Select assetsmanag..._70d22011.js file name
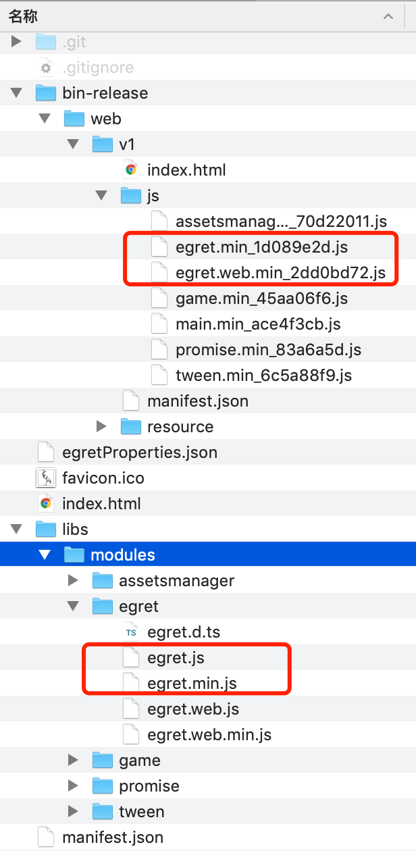Viewport: 416px width, 851px height. (281, 222)
